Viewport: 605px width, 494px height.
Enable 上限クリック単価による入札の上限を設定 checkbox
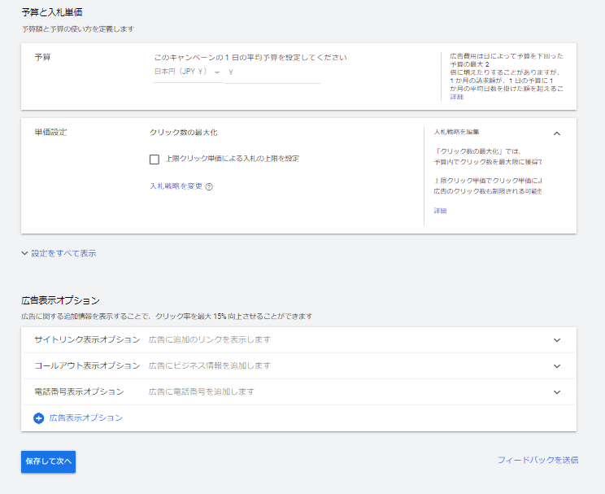[155, 160]
